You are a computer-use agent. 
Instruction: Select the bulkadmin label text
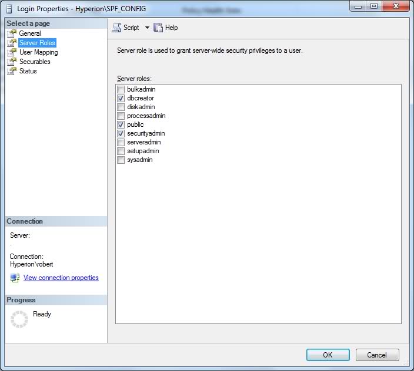(x=141, y=89)
